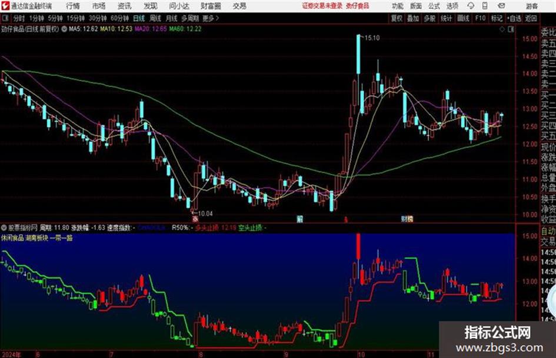Click the 湖南板块 sector label
Image resolution: width=556 pixels, height=358 pixels.
[x=37, y=238]
